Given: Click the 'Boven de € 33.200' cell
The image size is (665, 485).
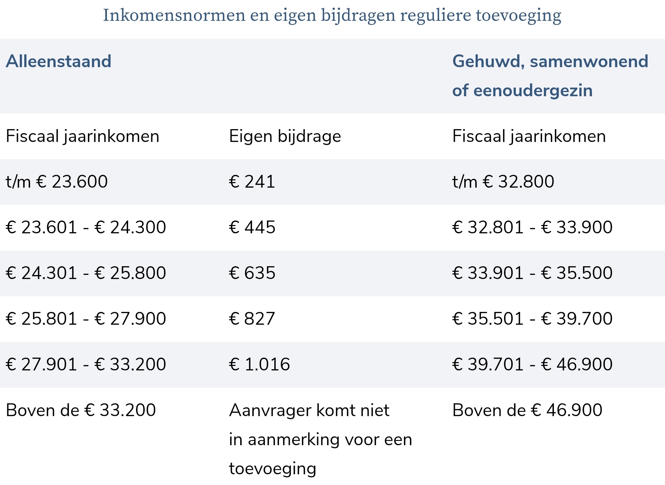Looking at the screenshot, I should pyautogui.click(x=81, y=410).
